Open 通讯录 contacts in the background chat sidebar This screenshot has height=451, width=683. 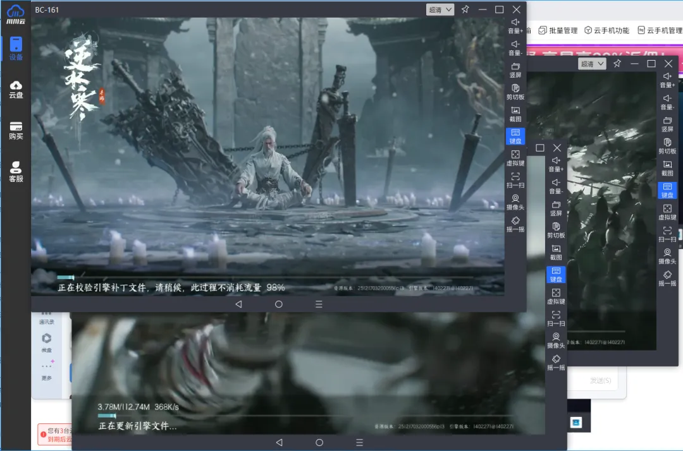[47, 318]
